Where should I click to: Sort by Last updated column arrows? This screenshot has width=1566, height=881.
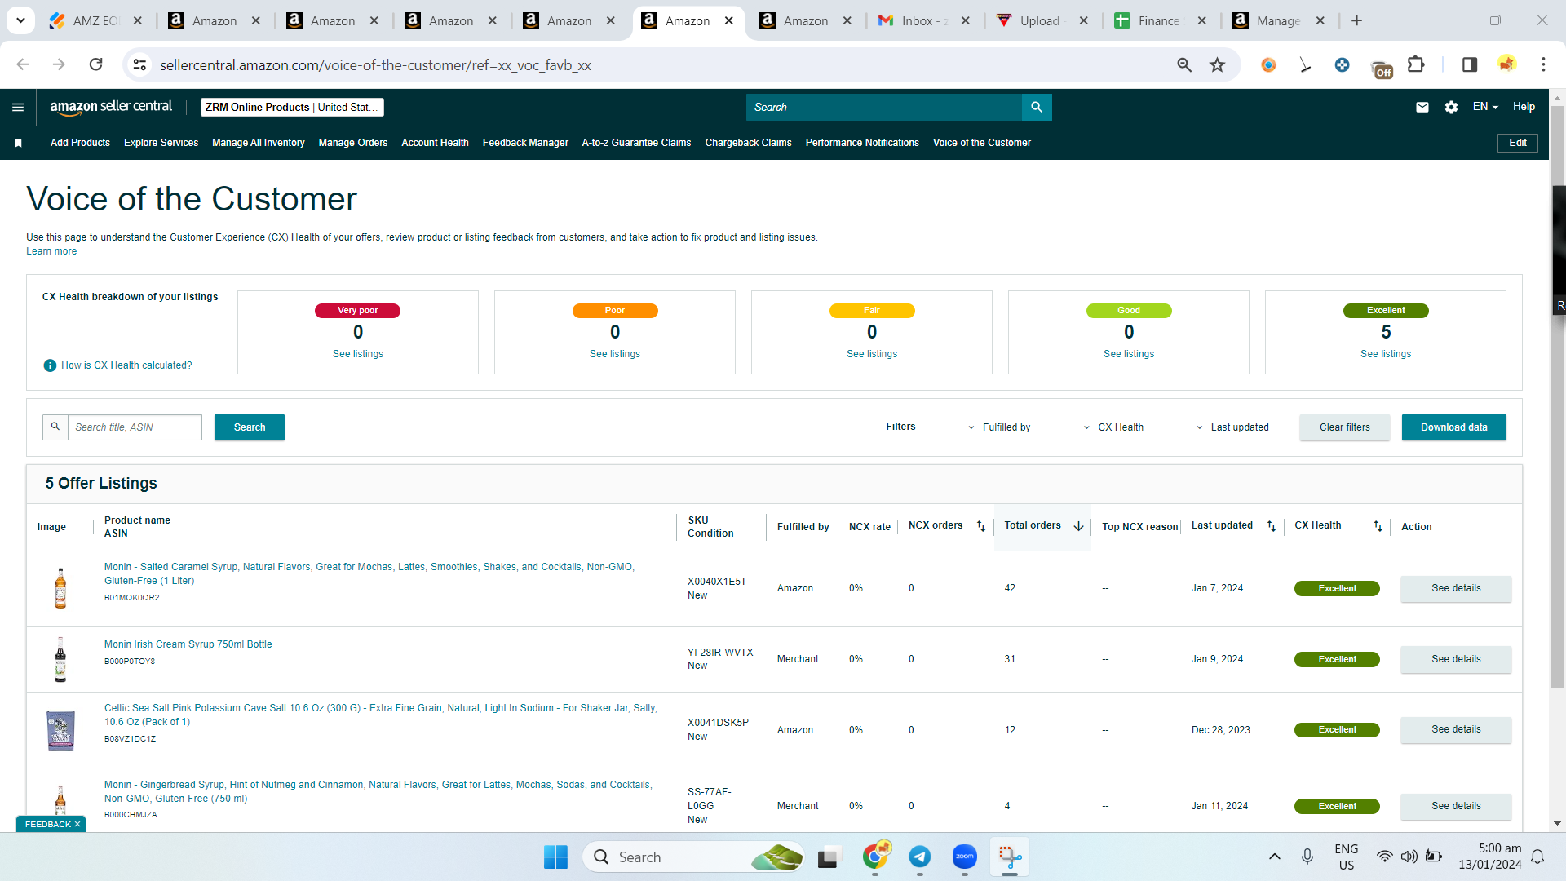(1271, 526)
